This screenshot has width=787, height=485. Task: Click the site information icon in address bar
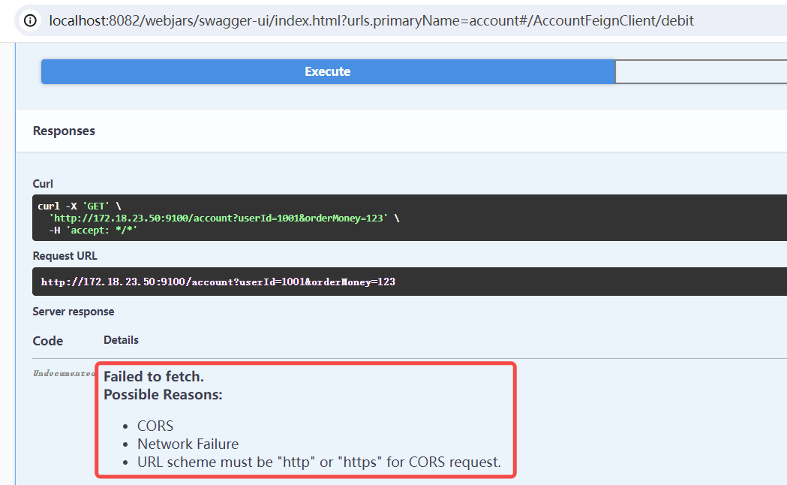click(29, 20)
